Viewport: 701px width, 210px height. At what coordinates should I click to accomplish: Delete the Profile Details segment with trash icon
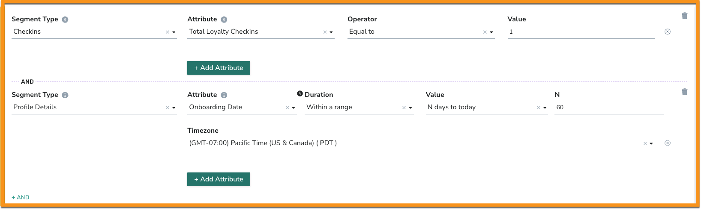tap(684, 92)
